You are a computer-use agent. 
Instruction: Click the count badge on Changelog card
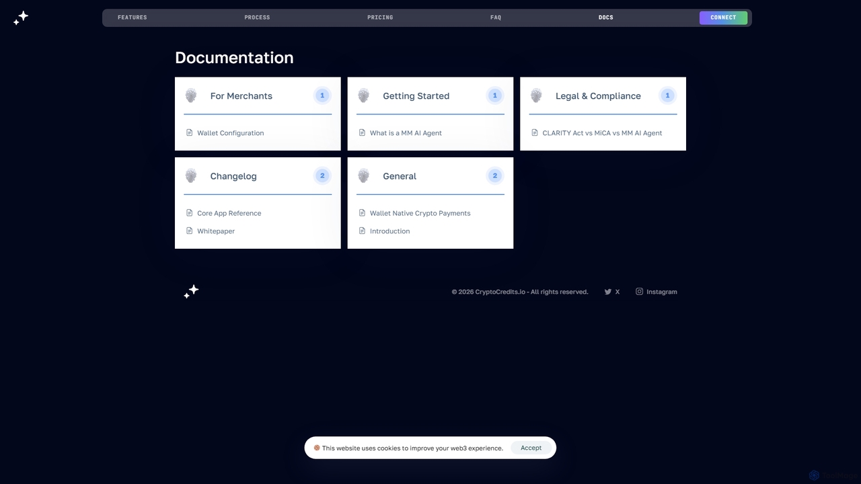pos(322,176)
